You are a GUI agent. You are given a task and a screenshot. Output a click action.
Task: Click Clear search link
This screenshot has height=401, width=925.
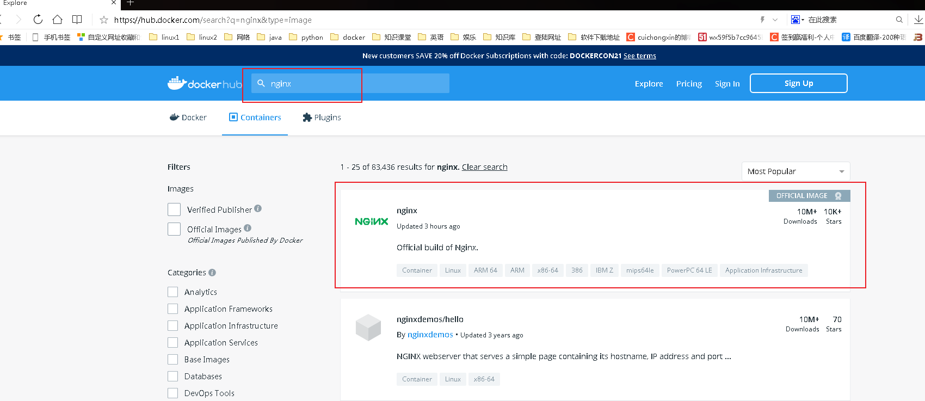(x=484, y=167)
